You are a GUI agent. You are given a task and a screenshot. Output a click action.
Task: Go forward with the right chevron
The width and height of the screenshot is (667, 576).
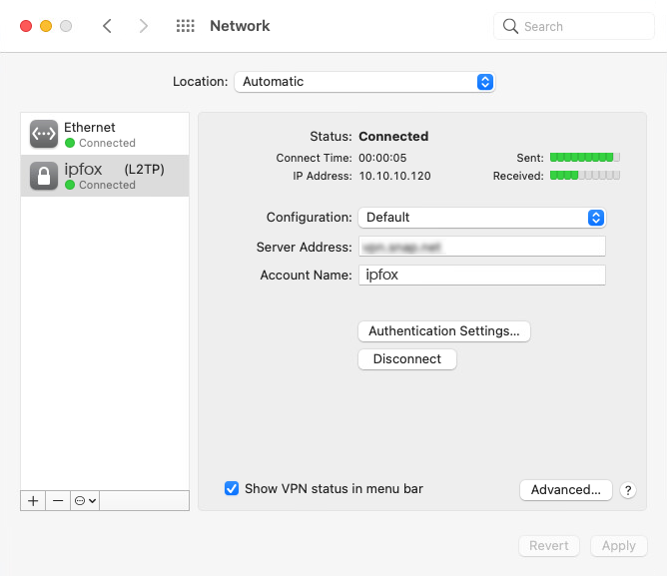point(144,26)
